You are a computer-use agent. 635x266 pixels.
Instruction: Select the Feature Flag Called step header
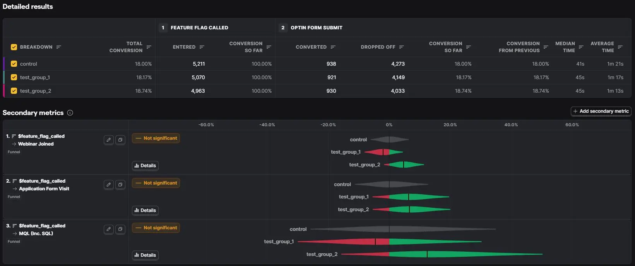195,28
